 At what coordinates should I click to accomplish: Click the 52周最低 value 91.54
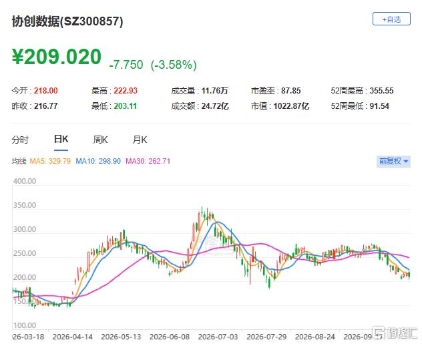pyautogui.click(x=379, y=106)
